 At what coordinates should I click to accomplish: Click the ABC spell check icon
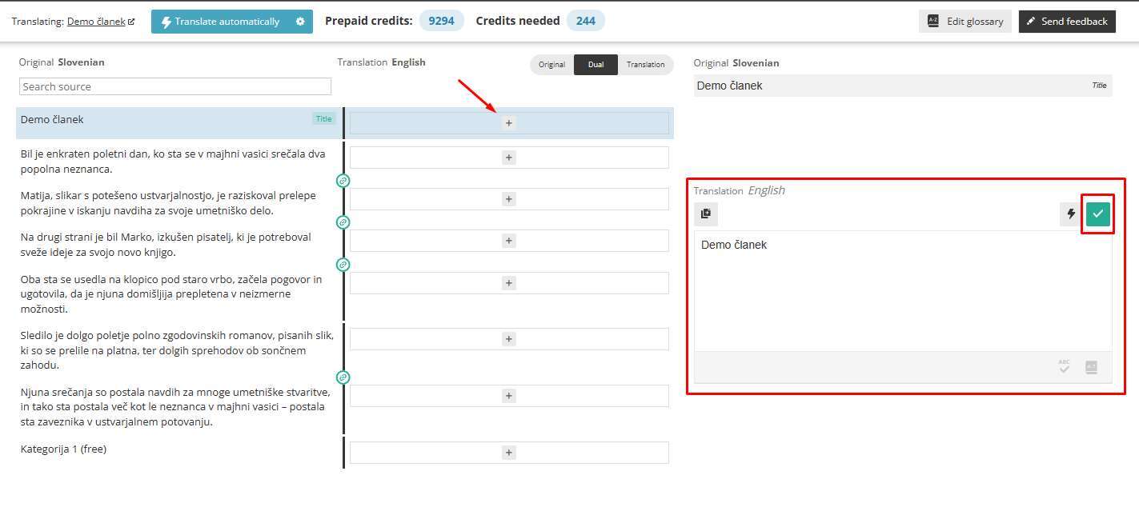pyautogui.click(x=1064, y=366)
